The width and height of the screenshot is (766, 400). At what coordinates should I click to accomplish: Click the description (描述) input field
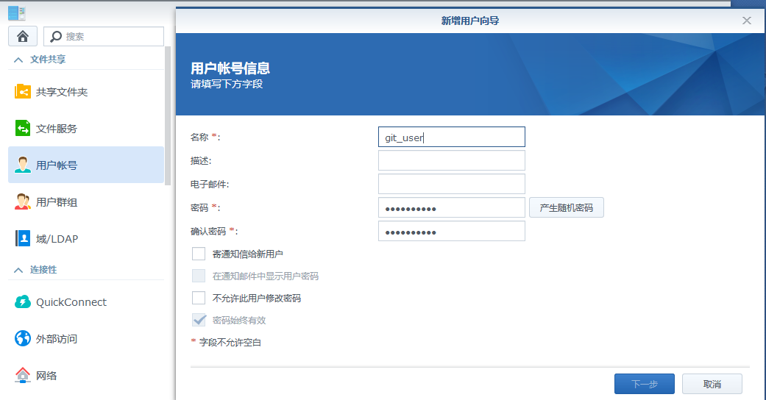[x=451, y=160]
